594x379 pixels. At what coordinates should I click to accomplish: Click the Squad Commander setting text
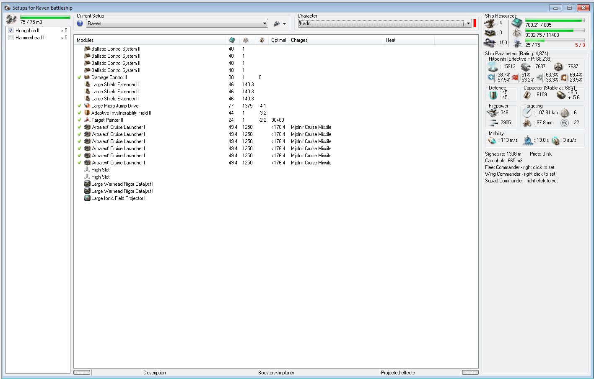[x=521, y=181]
